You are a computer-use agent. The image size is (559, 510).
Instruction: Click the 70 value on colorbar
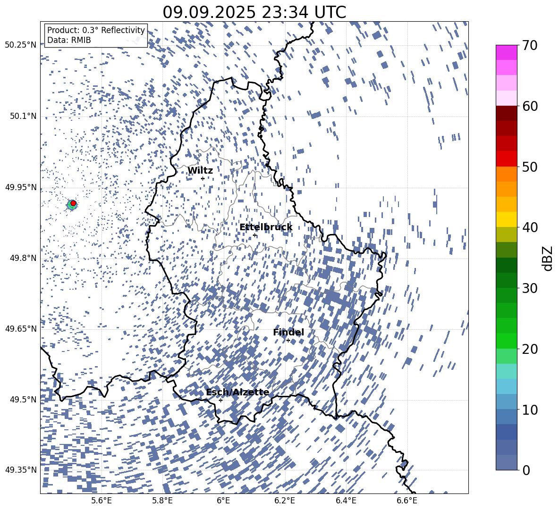pyautogui.click(x=530, y=46)
